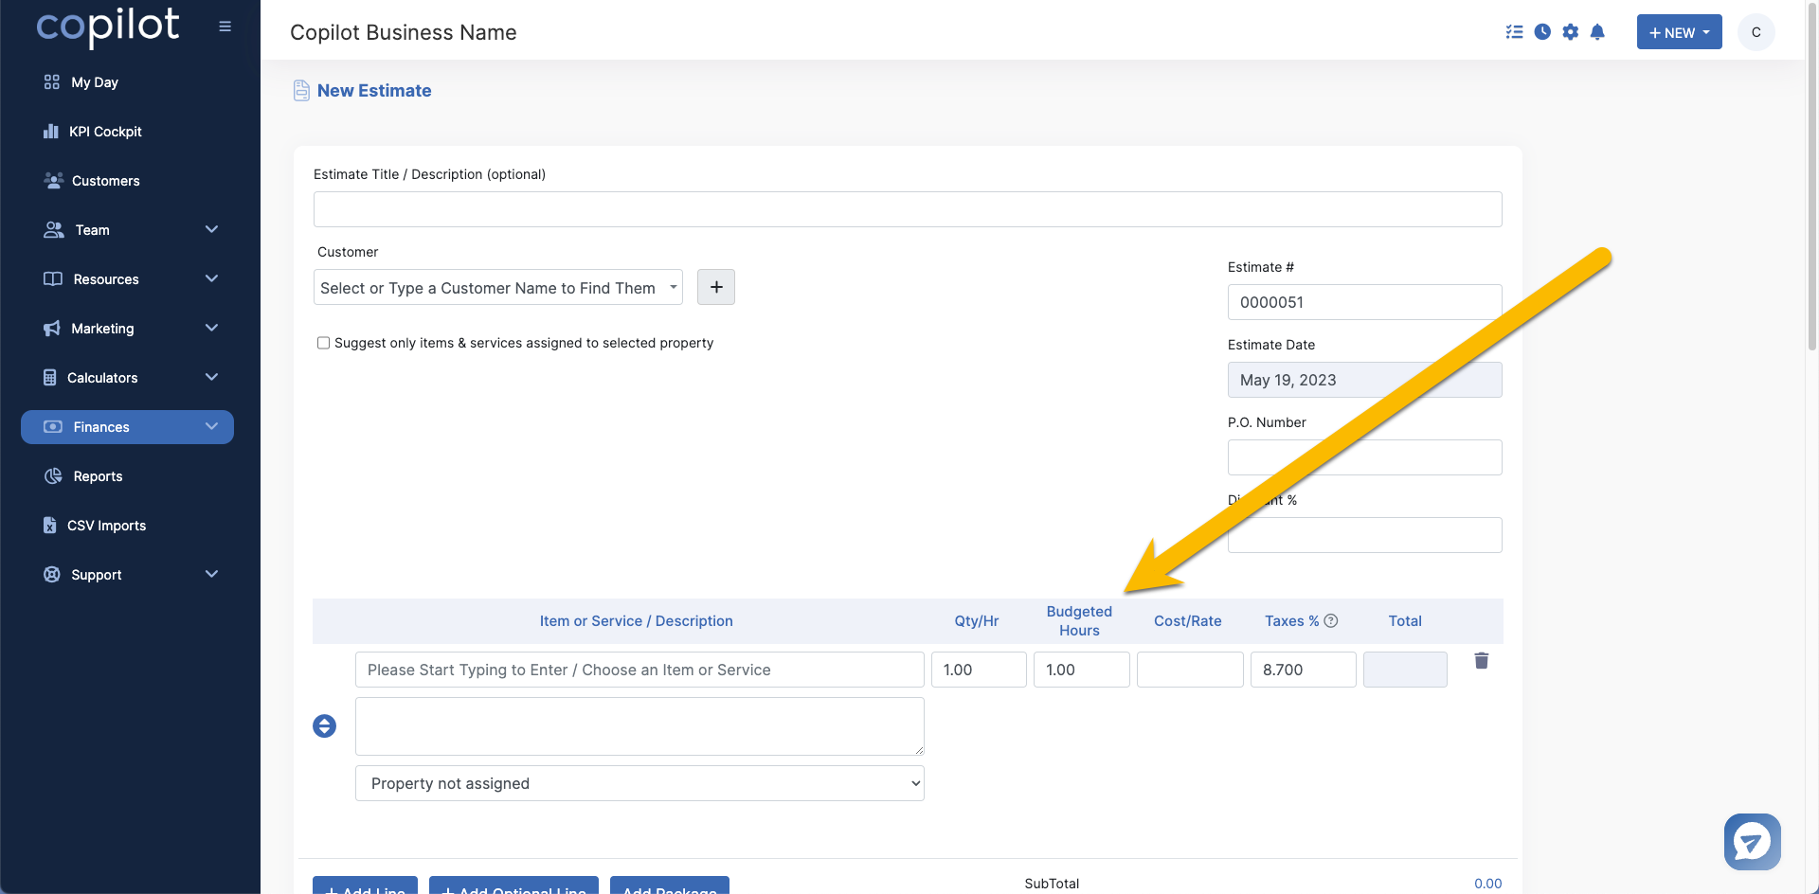Go to My Day in sidebar

point(95,82)
